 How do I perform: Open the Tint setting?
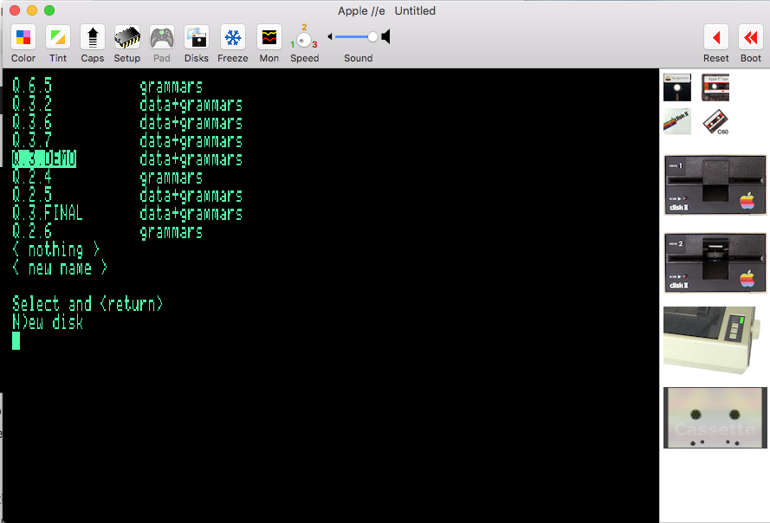[x=58, y=37]
